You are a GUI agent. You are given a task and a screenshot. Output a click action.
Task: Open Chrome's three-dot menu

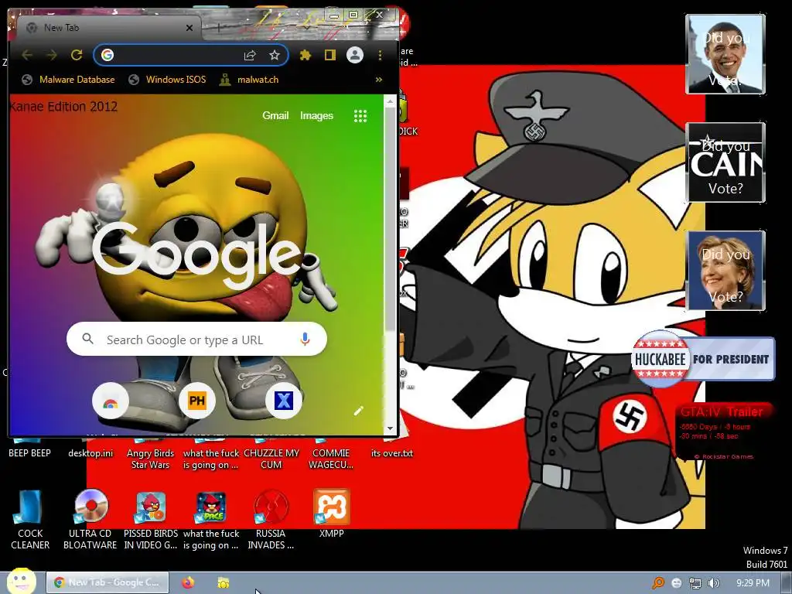click(380, 55)
